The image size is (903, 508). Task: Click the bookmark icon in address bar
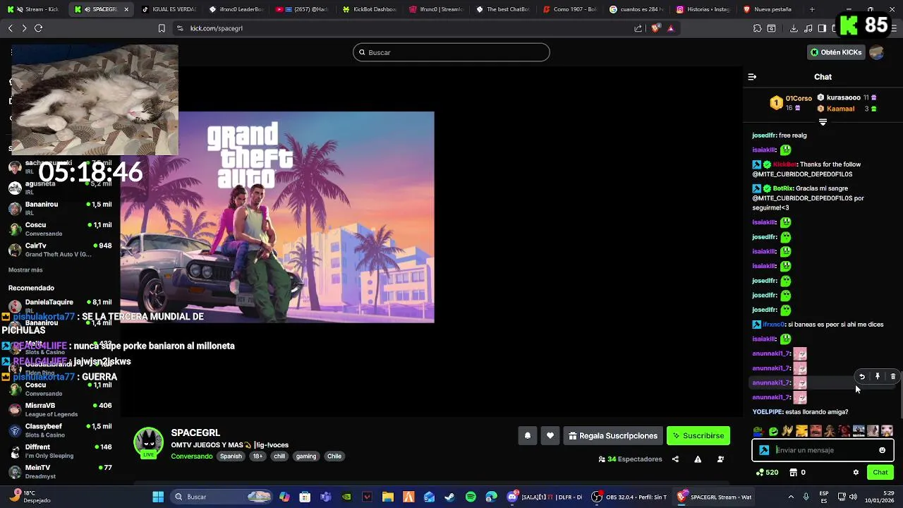click(162, 28)
